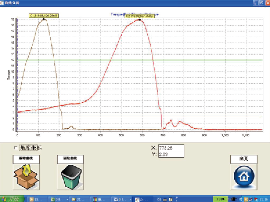
Task: Click the system clock in the tray
Action: (263, 199)
